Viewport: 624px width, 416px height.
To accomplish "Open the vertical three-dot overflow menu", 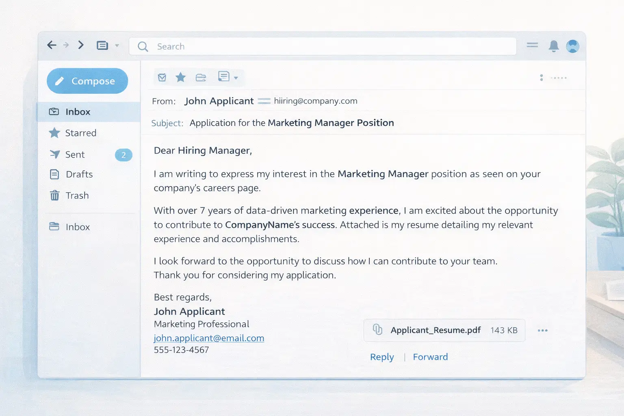I will click(541, 77).
